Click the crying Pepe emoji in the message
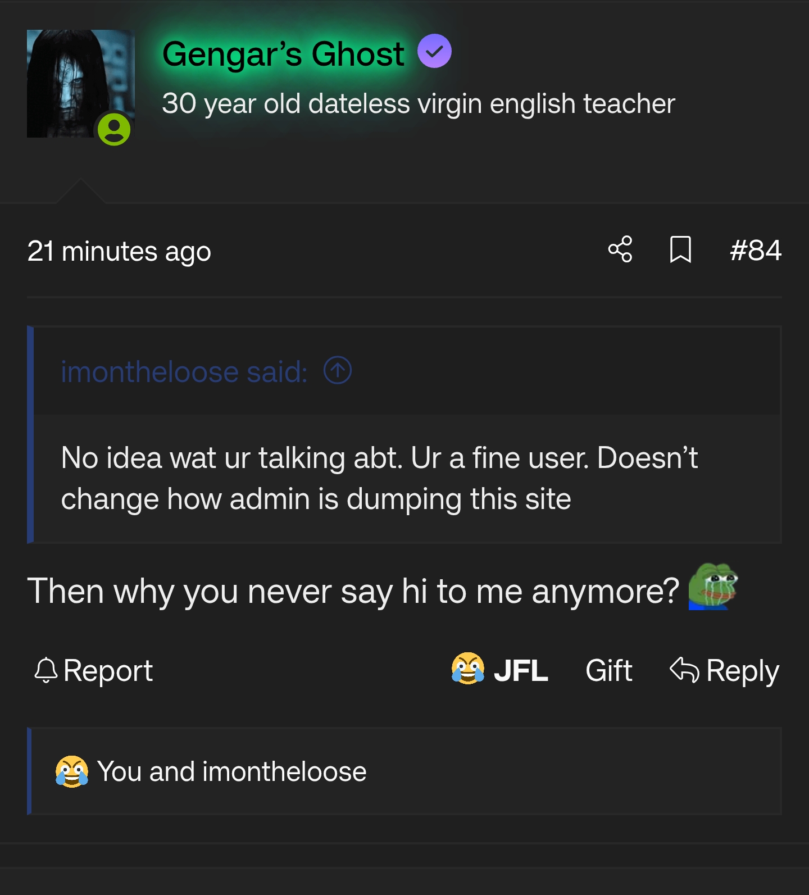Screen dimensions: 809x895 [713, 587]
